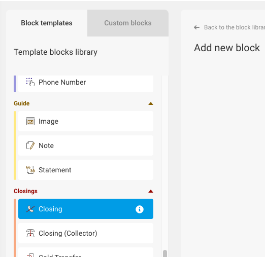The height and width of the screenshot is (257, 265).
Task: Click the Image block icon
Action: pyautogui.click(x=30, y=121)
